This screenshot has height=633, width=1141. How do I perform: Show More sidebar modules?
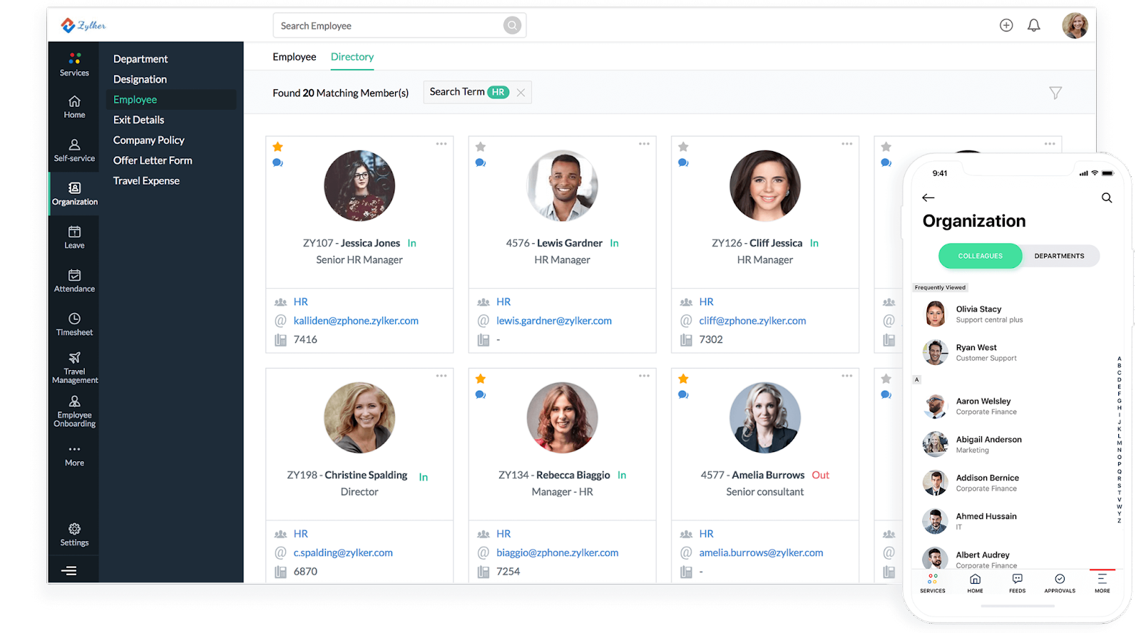click(74, 456)
